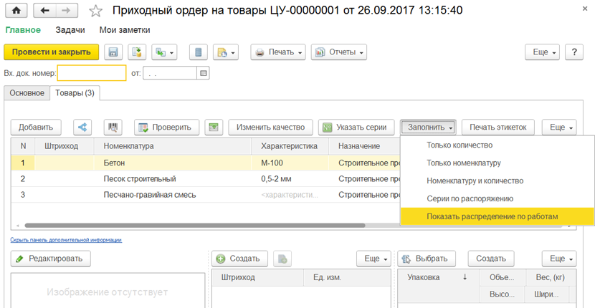The image size is (595, 308).
Task: Click the Редактировать button
Action: coord(51,259)
